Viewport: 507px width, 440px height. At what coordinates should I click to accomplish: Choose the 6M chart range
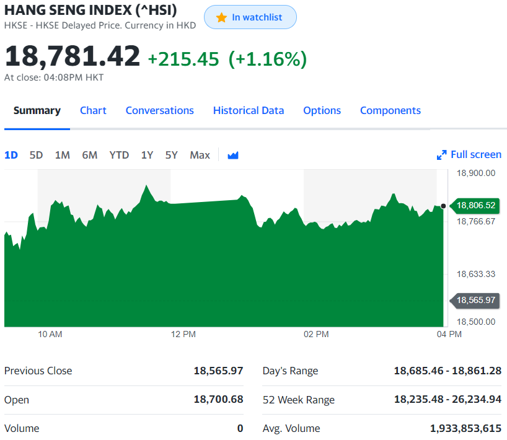click(90, 155)
